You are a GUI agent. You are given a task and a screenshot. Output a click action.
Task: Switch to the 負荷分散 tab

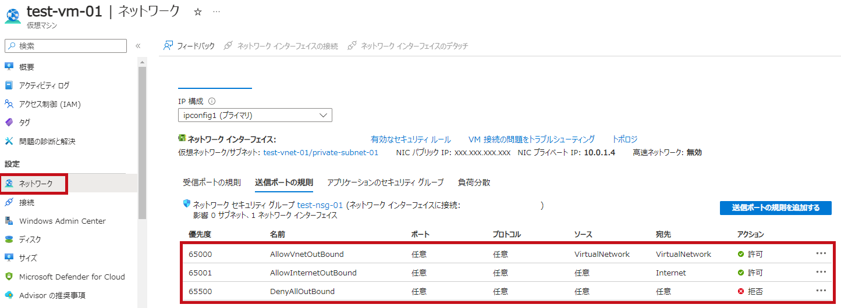coord(474,182)
